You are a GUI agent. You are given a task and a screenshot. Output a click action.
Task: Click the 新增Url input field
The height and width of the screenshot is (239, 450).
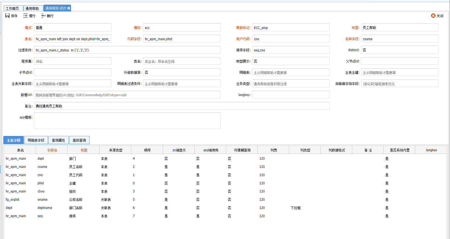pyautogui.click(x=127, y=95)
